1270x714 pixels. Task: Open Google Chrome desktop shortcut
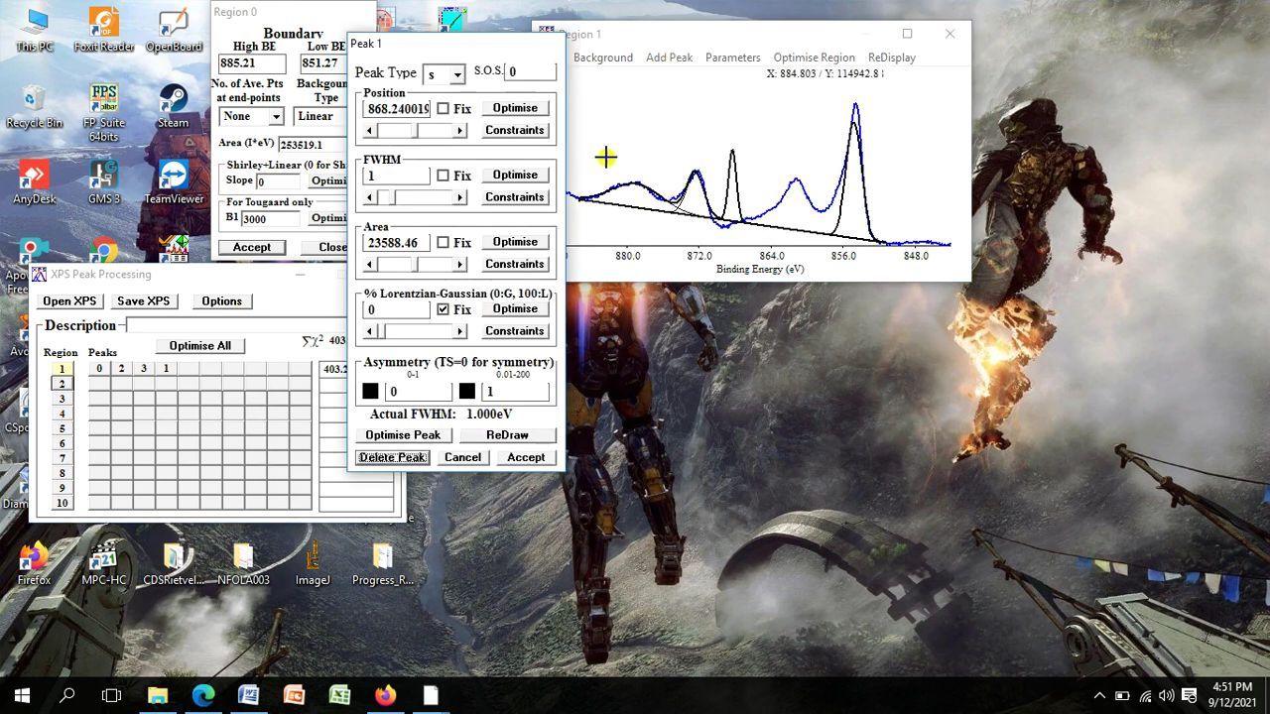104,251
